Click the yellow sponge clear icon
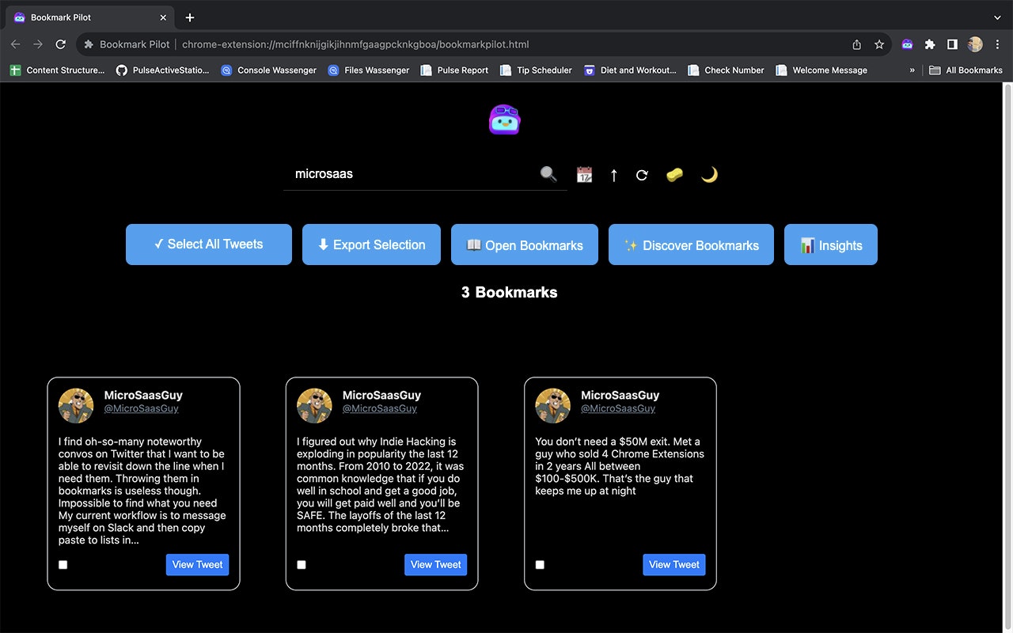The image size is (1013, 633). coord(674,175)
